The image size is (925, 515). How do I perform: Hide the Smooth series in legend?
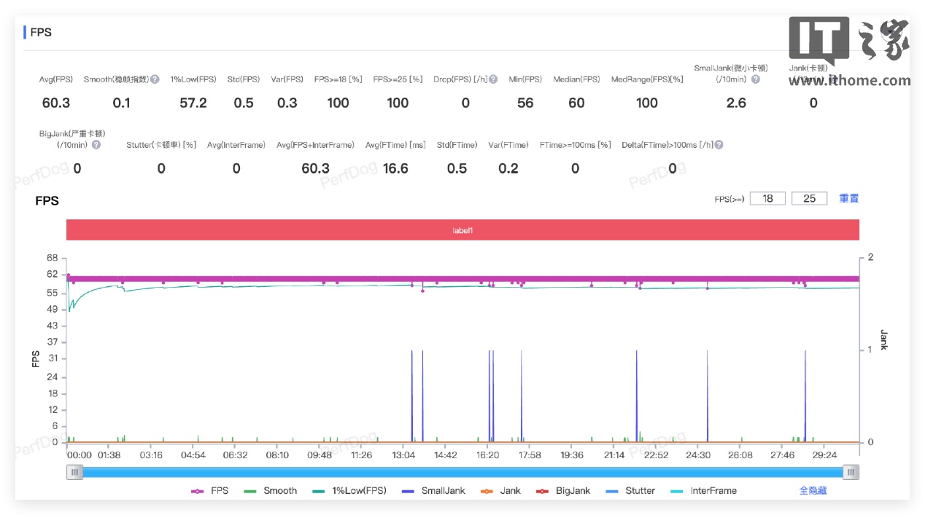[x=271, y=491]
